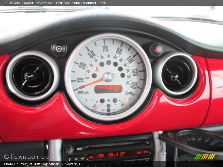Click the RDS PTY indicator on radio display
This screenshot has width=223, height=167.
coord(143,152)
